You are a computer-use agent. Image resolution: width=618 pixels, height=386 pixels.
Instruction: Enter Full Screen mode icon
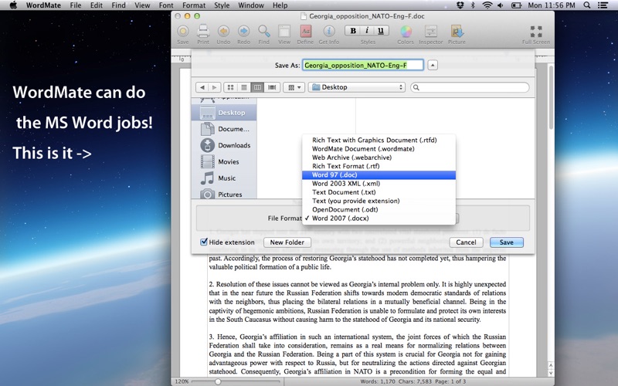[x=536, y=31]
